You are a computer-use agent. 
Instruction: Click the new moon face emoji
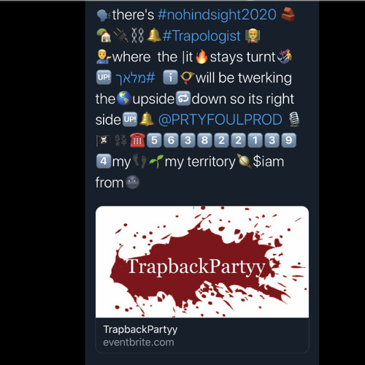[132, 182]
